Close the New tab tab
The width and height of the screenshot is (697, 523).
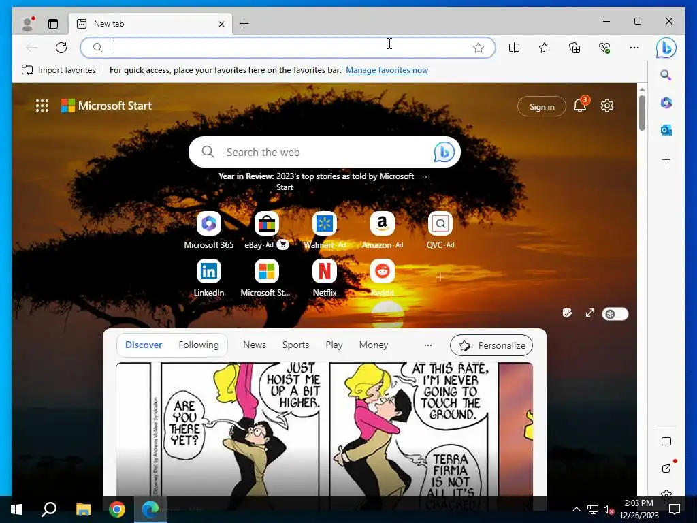click(x=221, y=24)
